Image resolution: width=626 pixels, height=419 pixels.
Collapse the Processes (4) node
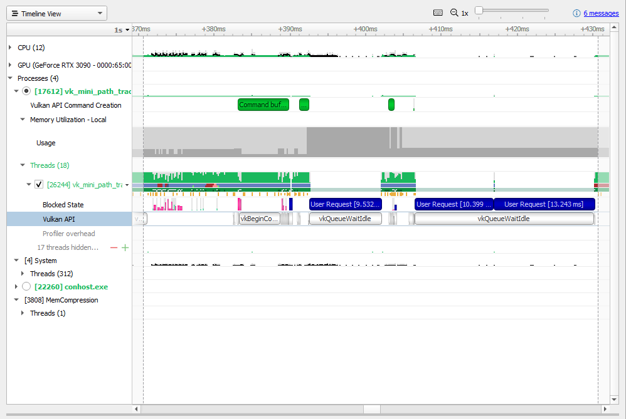[9, 78]
